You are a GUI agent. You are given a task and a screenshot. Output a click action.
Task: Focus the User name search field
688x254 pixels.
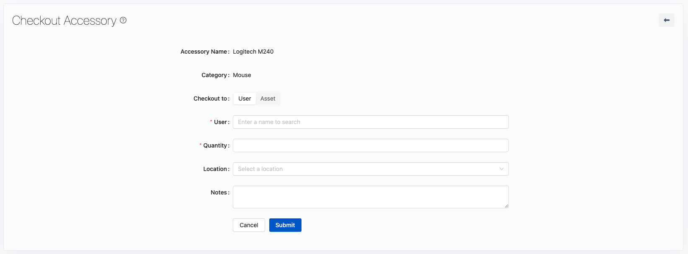point(370,122)
